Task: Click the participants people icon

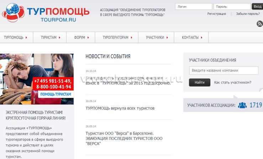Action: tap(242, 105)
